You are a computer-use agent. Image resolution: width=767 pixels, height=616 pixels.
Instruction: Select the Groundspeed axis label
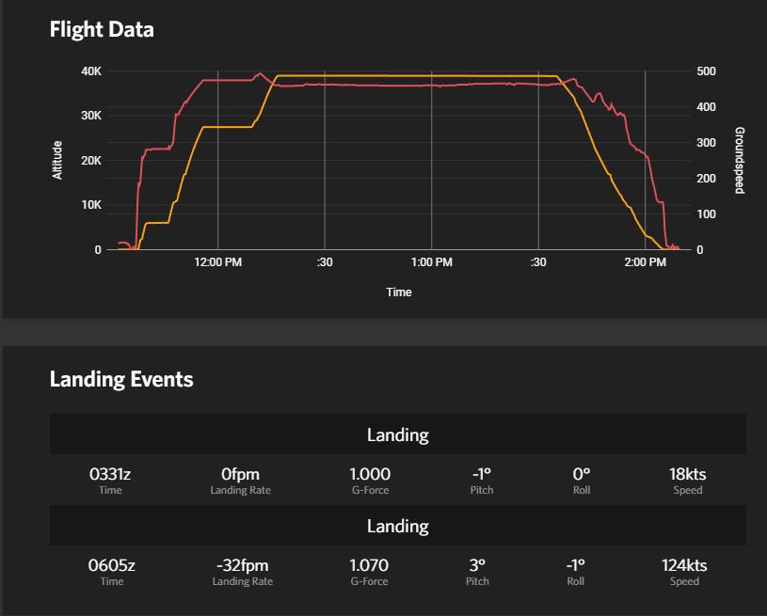tap(739, 160)
